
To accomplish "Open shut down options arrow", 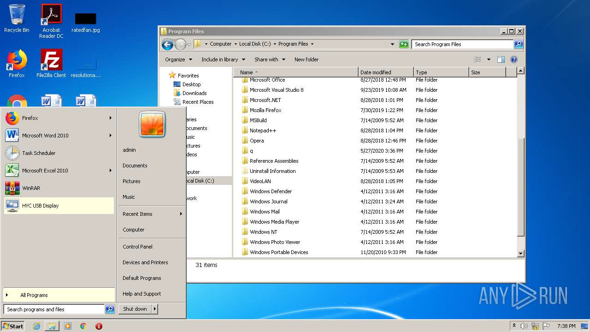I will 155,309.
